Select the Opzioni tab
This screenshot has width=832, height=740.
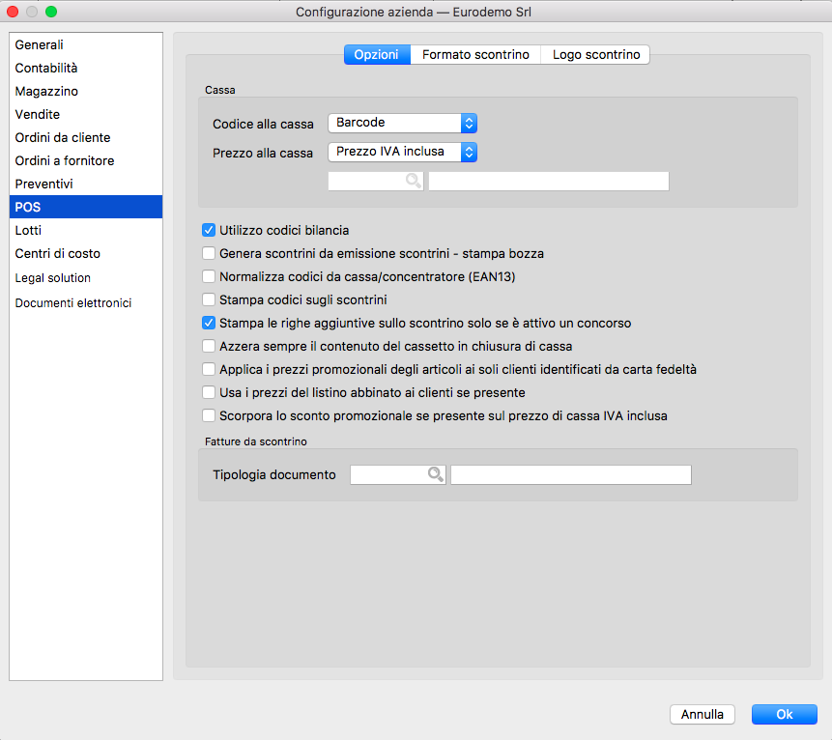(x=376, y=55)
